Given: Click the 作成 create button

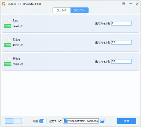Looking at the screenshot, I should pyautogui.click(x=127, y=121).
